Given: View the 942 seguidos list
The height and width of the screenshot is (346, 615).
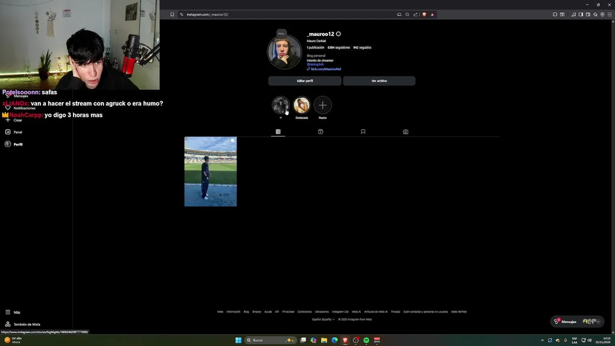Looking at the screenshot, I should pyautogui.click(x=362, y=48).
